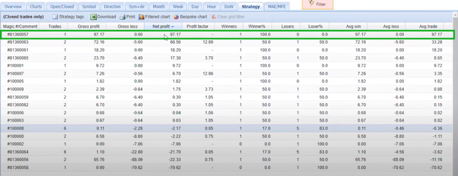Click the Download Excel icon
Viewport: 458px width, 176px height.
(x=93, y=17)
